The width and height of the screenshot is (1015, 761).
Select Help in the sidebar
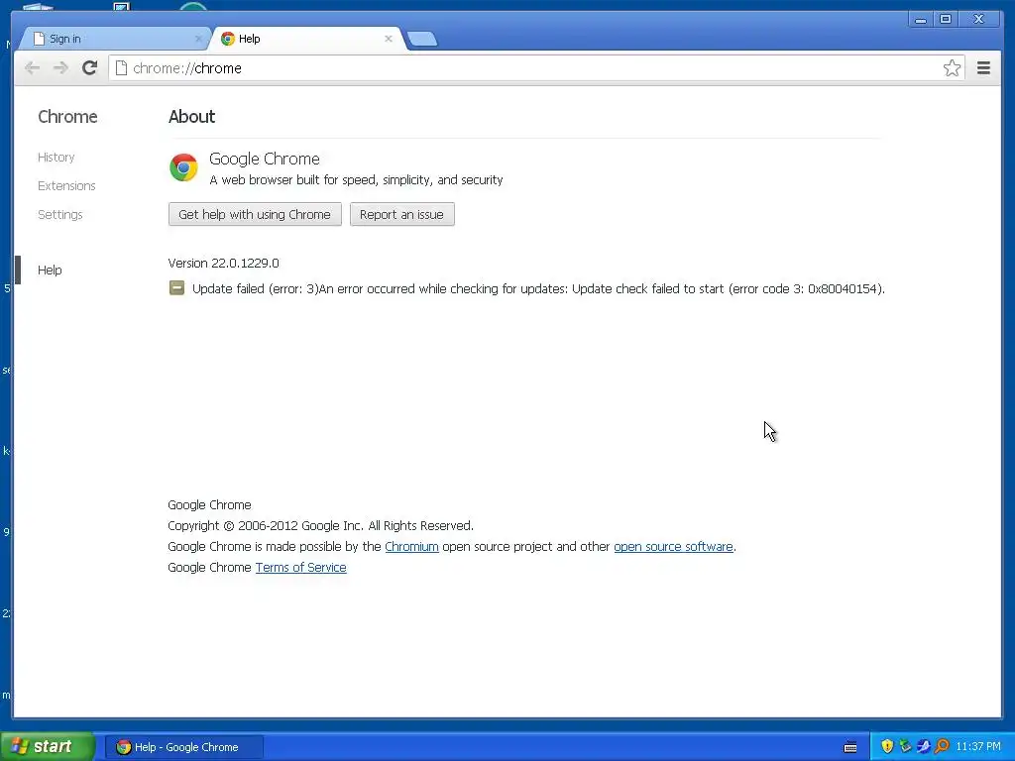50,270
